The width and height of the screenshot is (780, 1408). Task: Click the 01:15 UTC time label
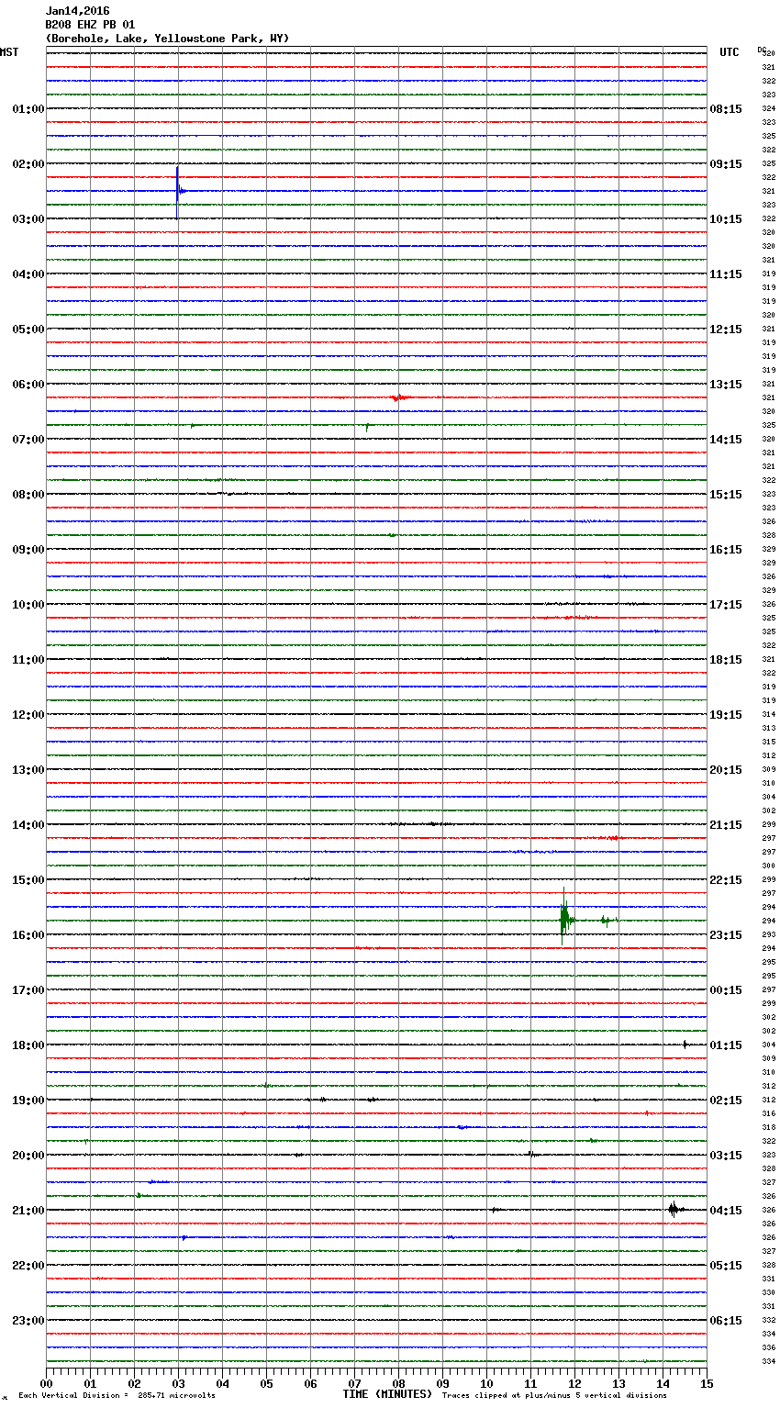pos(726,1045)
